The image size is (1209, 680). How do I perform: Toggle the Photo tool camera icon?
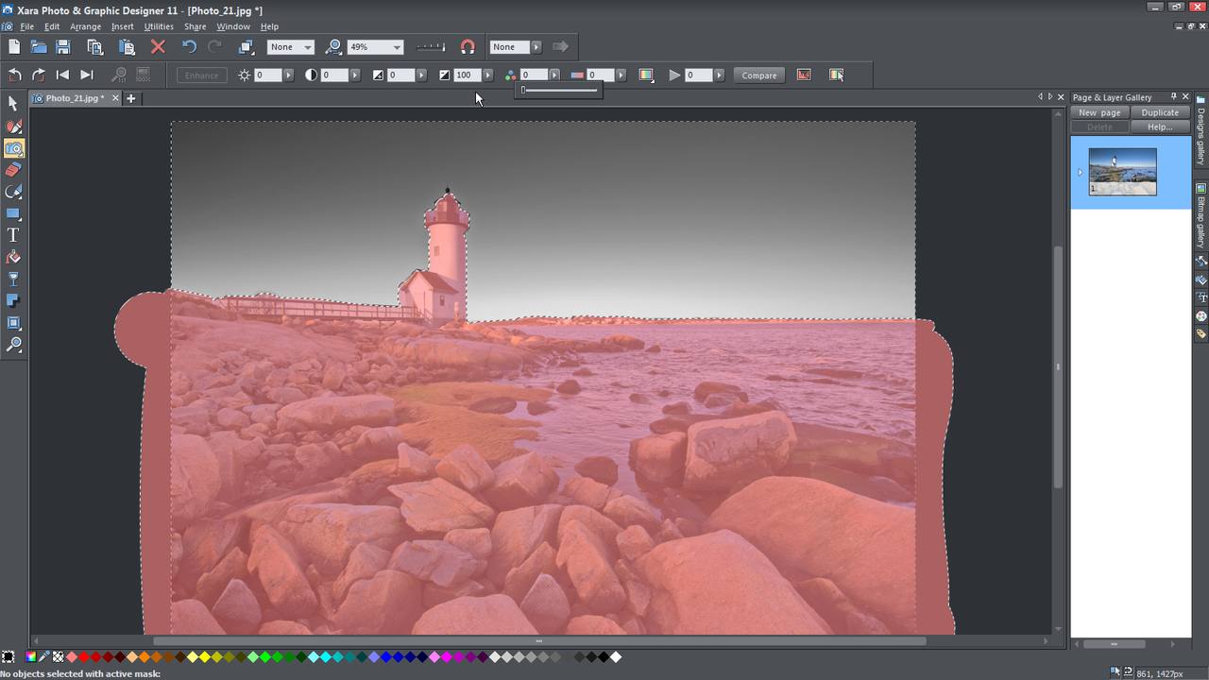(13, 148)
